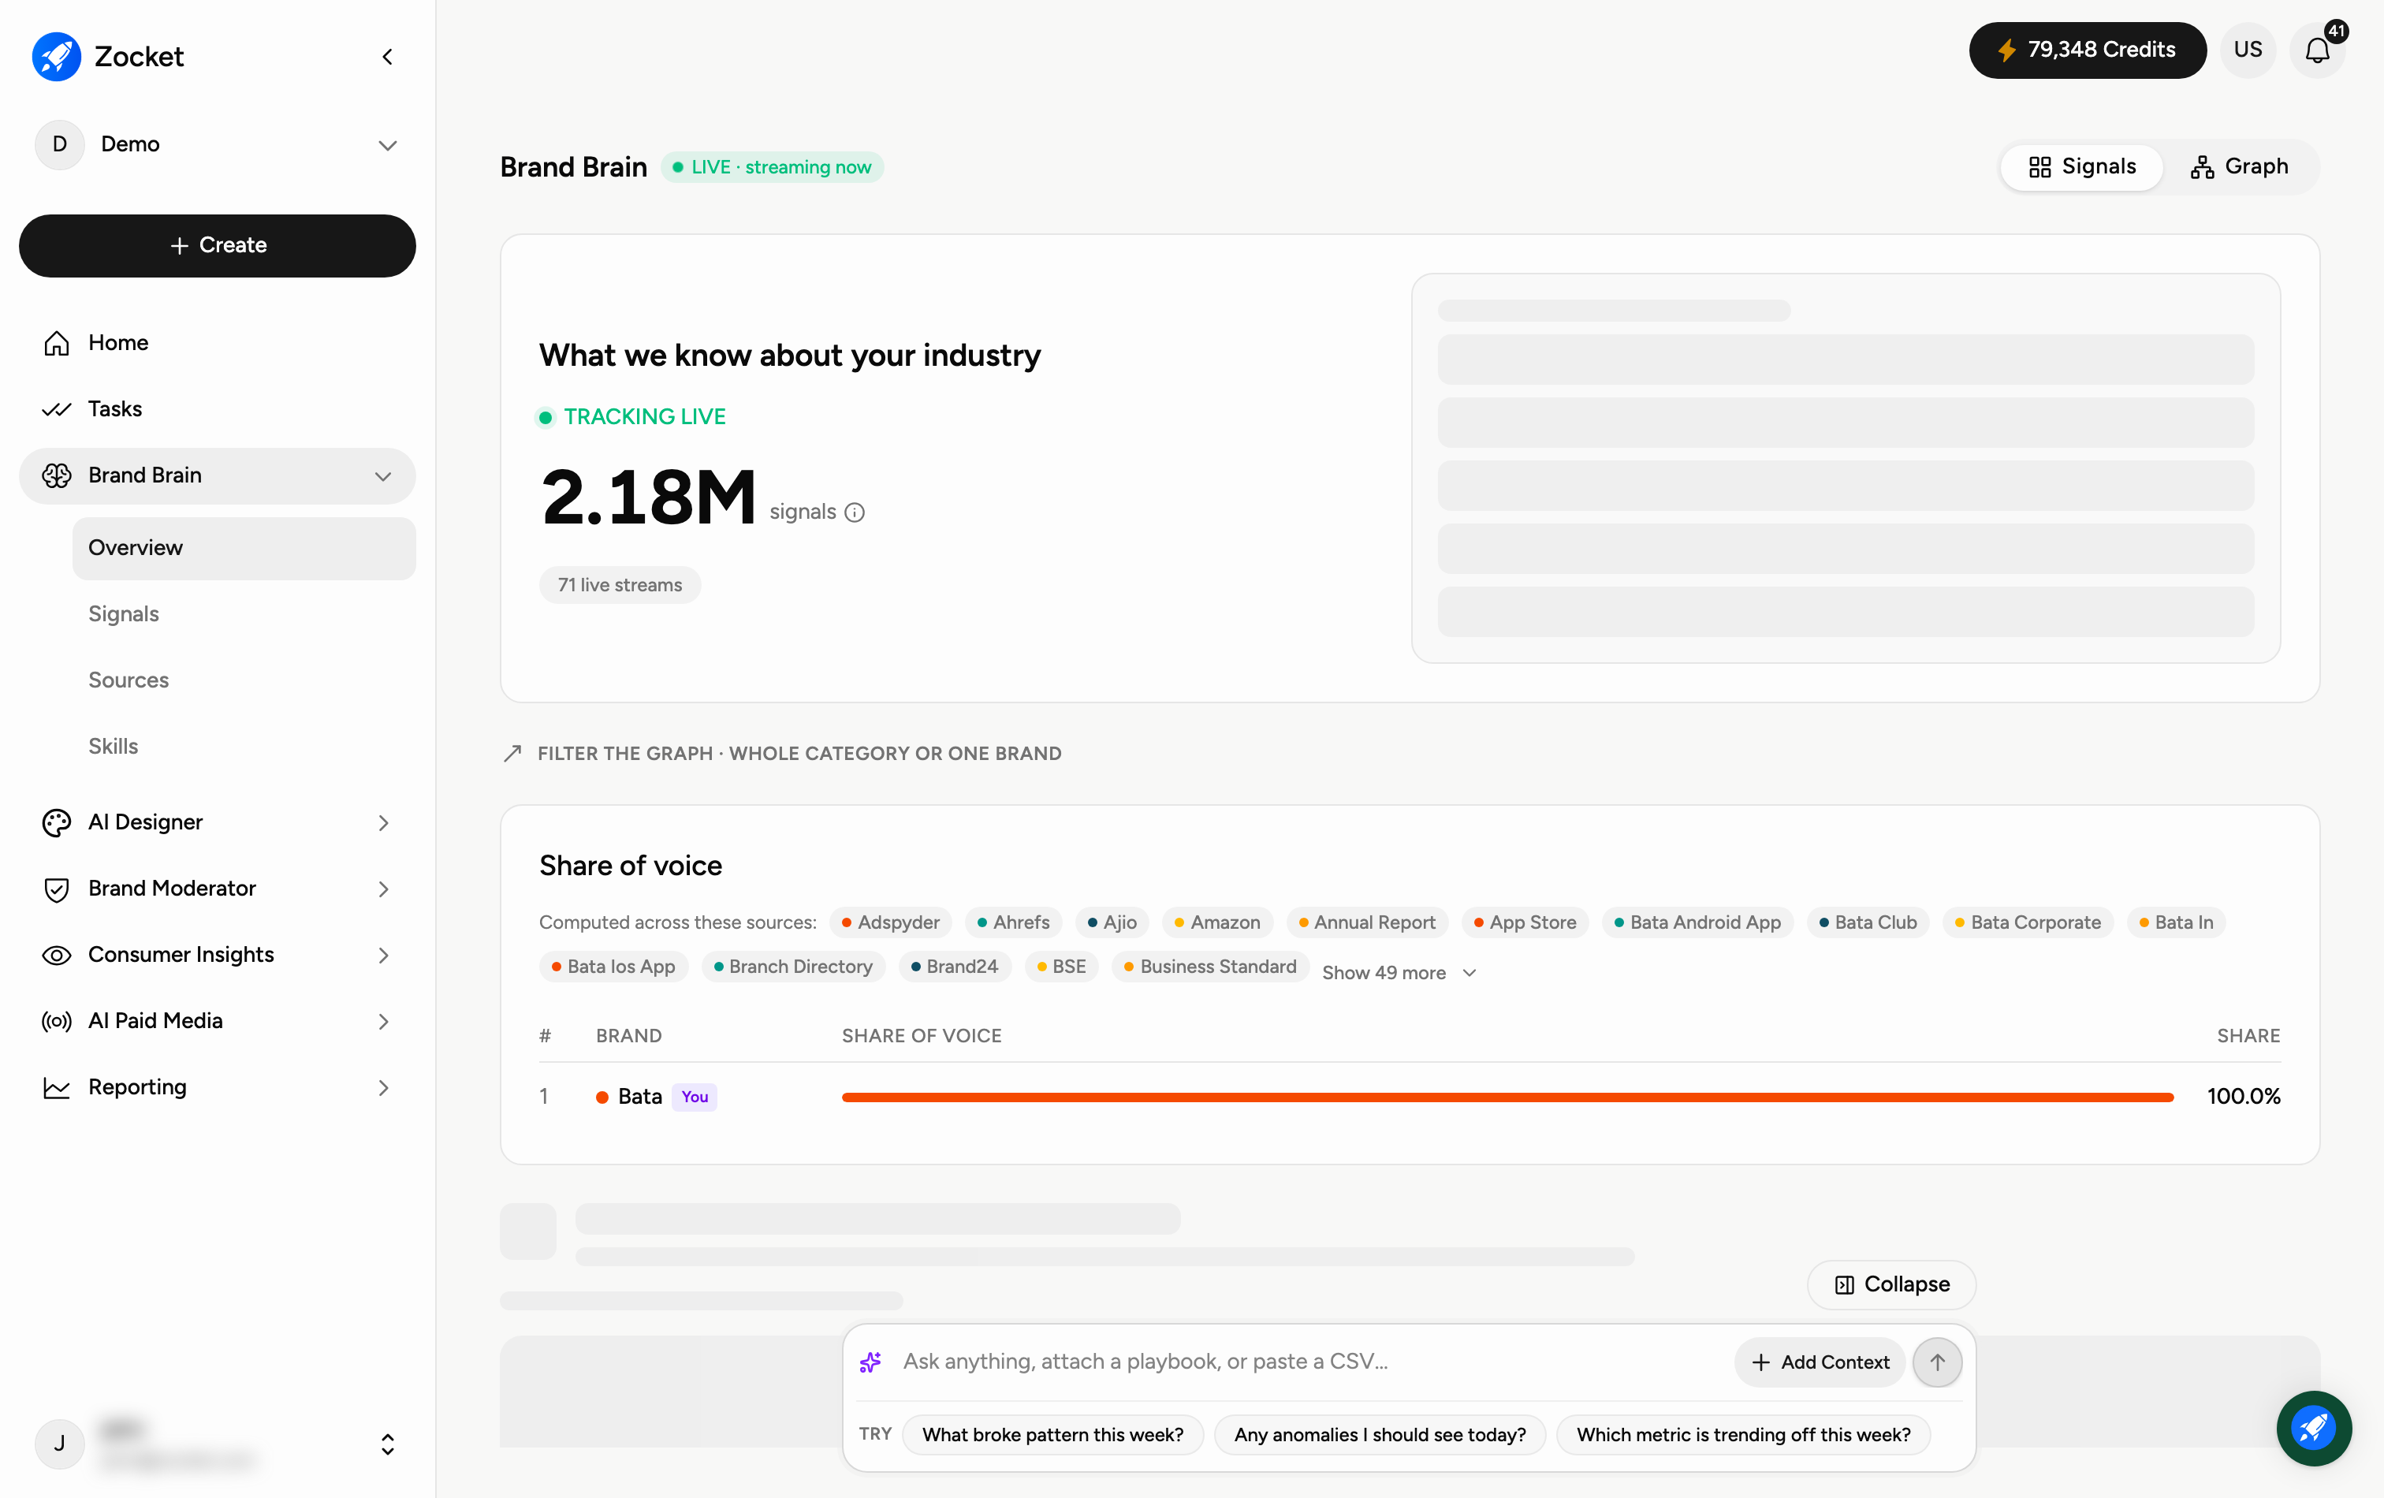Image resolution: width=2384 pixels, height=1498 pixels.
Task: Switch to the Signals view
Action: click(2082, 166)
